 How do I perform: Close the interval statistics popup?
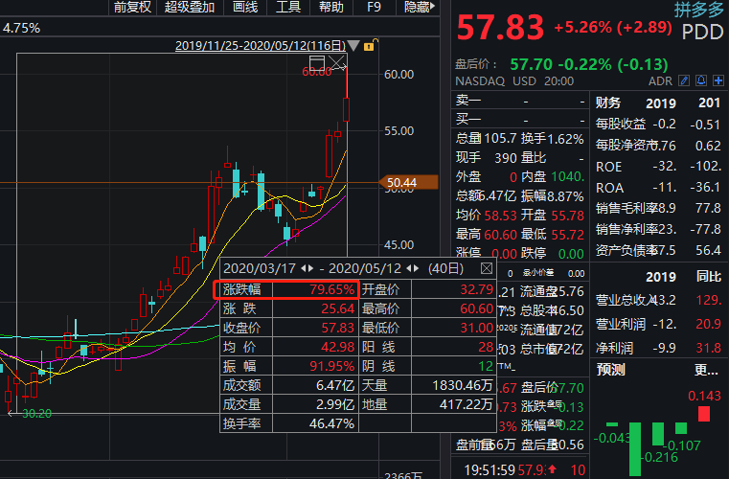487,268
